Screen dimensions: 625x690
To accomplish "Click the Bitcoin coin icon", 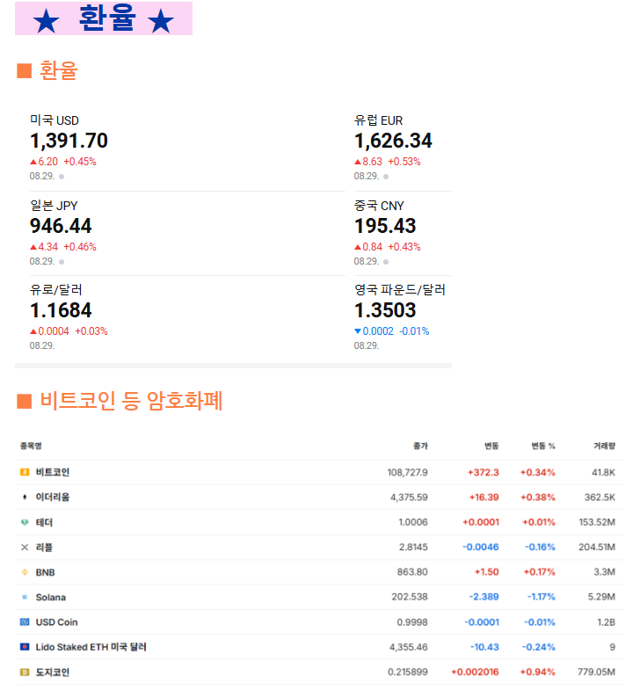I will point(25,472).
